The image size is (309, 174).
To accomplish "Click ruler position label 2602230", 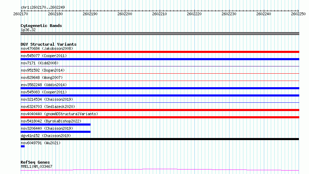I will pyautogui.click(x=229, y=14).
